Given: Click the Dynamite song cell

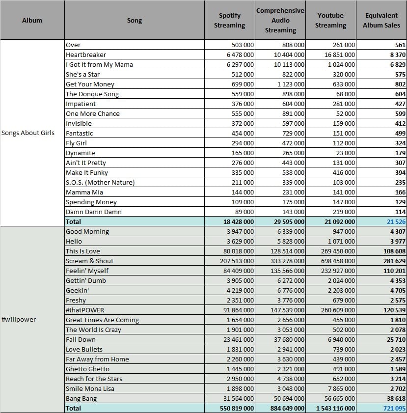Looking at the screenshot, I should point(134,153).
